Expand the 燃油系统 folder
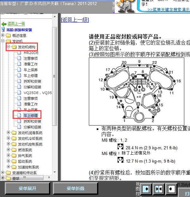Viewport: 190px width, 197px height. (x=8, y=150)
